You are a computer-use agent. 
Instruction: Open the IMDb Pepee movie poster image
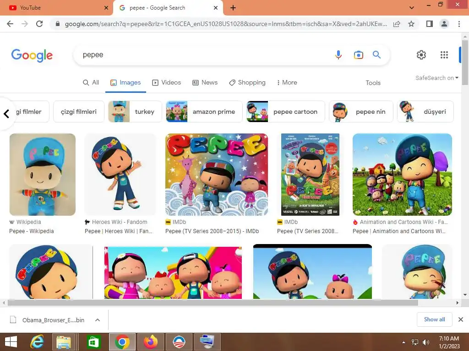tap(311, 175)
